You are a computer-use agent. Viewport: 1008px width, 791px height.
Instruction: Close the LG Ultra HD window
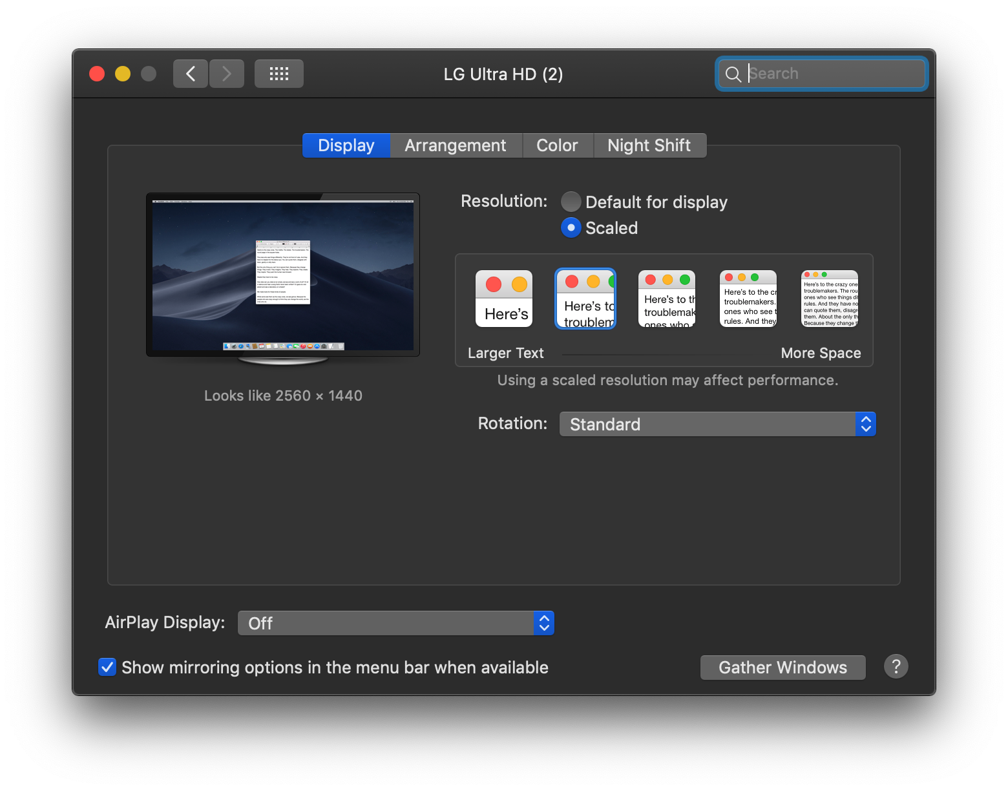[x=97, y=74]
